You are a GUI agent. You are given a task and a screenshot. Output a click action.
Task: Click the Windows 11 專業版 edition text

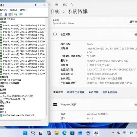click(x=97, y=114)
